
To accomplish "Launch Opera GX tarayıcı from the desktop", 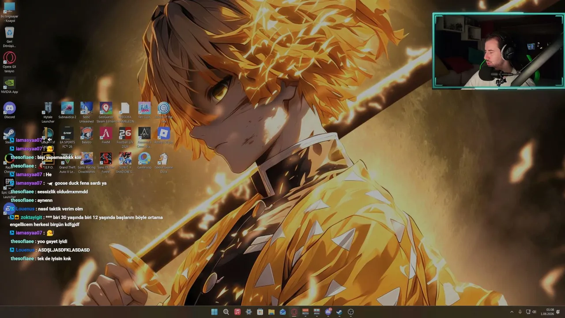I will 9,62.
